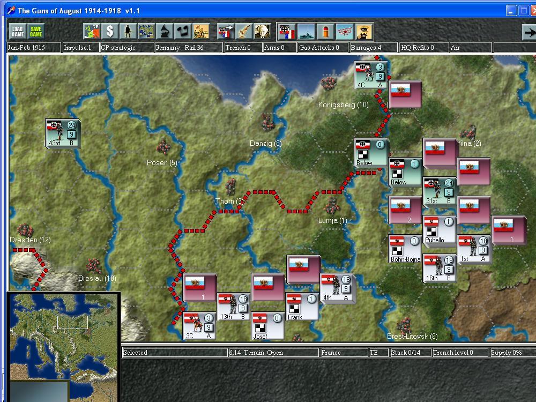The image size is (536, 402).
Task: Click the Dresden (12) city label
Action: [30, 240]
